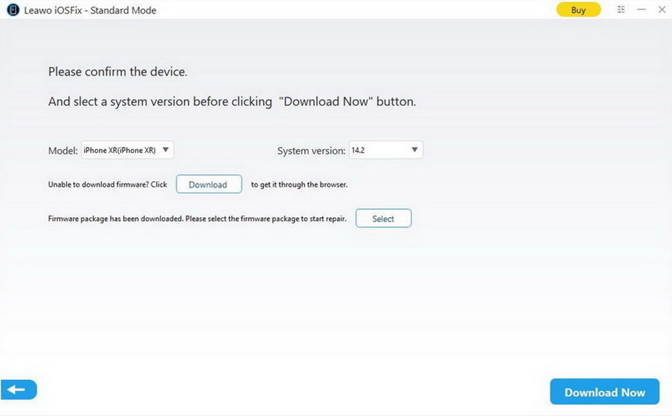The image size is (672, 416).
Task: Click the window title "Leawo iOSFix - Standard Mode"
Action: 90,11
